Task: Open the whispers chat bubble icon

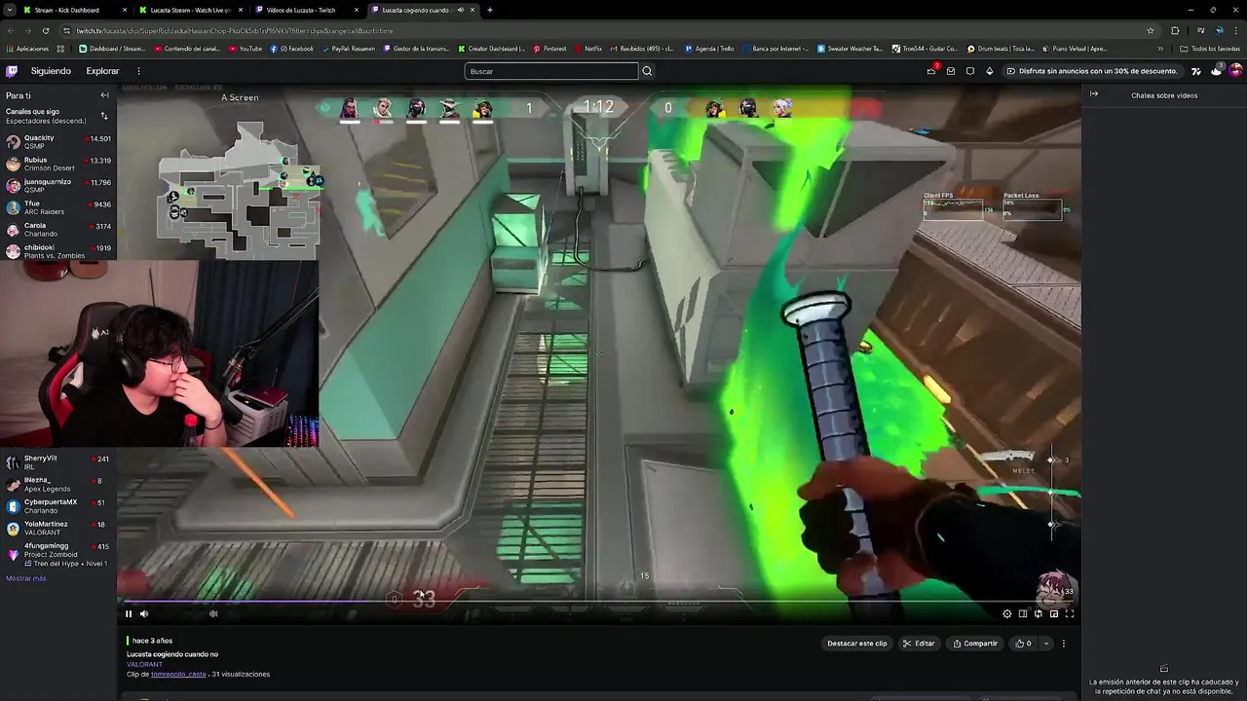Action: (970, 71)
